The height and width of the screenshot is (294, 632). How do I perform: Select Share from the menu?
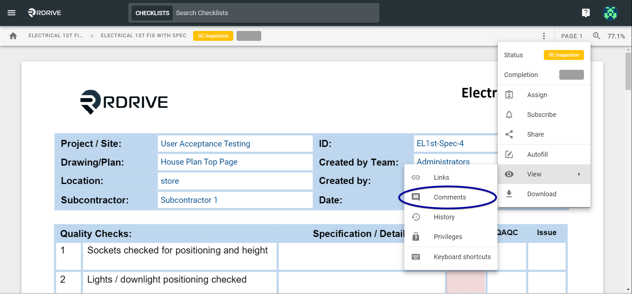click(x=544, y=134)
